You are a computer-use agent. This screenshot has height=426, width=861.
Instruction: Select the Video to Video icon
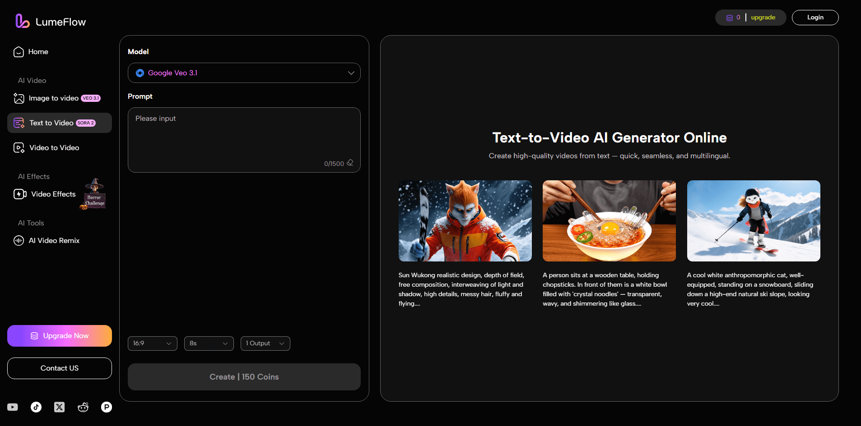click(x=19, y=147)
